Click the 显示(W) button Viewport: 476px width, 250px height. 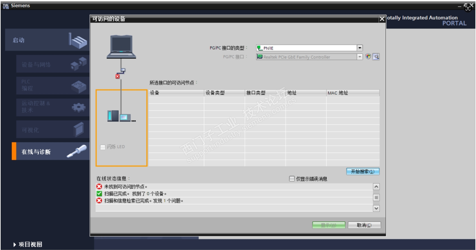[x=329, y=225]
